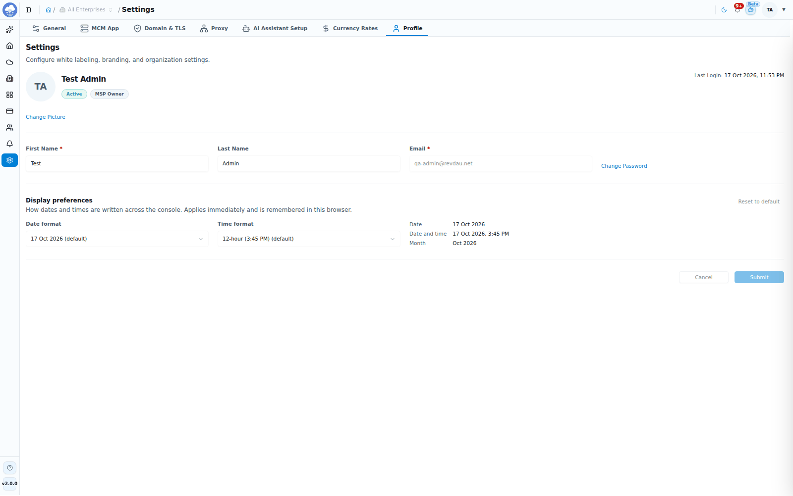The image size is (793, 496).
Task: Click the Settings gear sidebar icon
Action: tap(9, 160)
